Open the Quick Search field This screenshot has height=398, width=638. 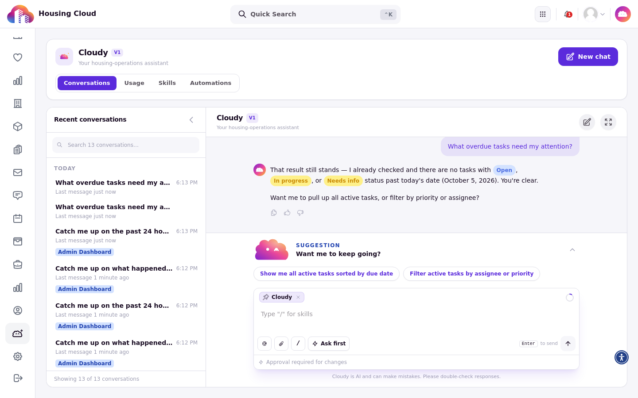coord(315,14)
